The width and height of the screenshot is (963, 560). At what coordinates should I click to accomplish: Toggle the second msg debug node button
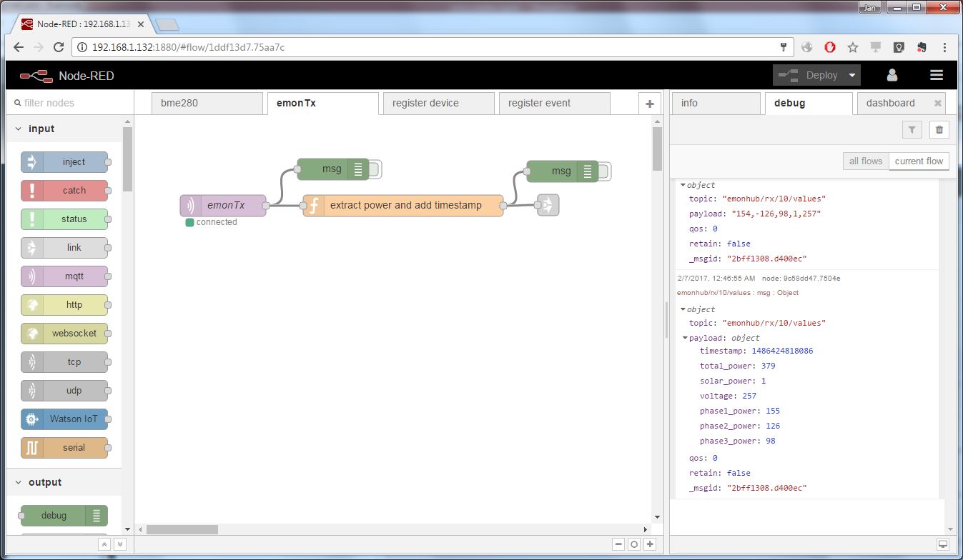tap(605, 171)
